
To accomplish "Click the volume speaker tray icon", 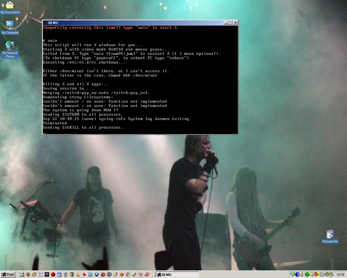I will [x=302, y=275].
